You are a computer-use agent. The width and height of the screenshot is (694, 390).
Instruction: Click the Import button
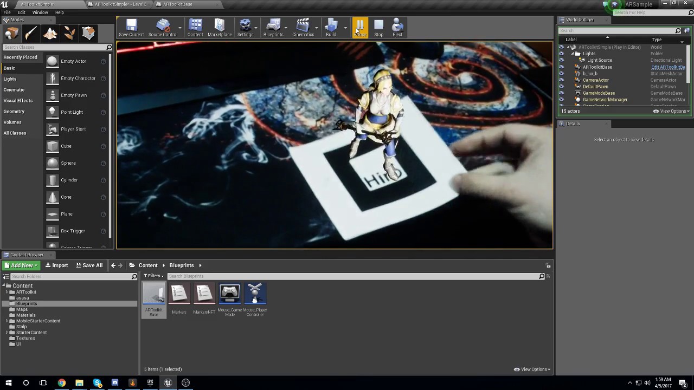tap(56, 265)
